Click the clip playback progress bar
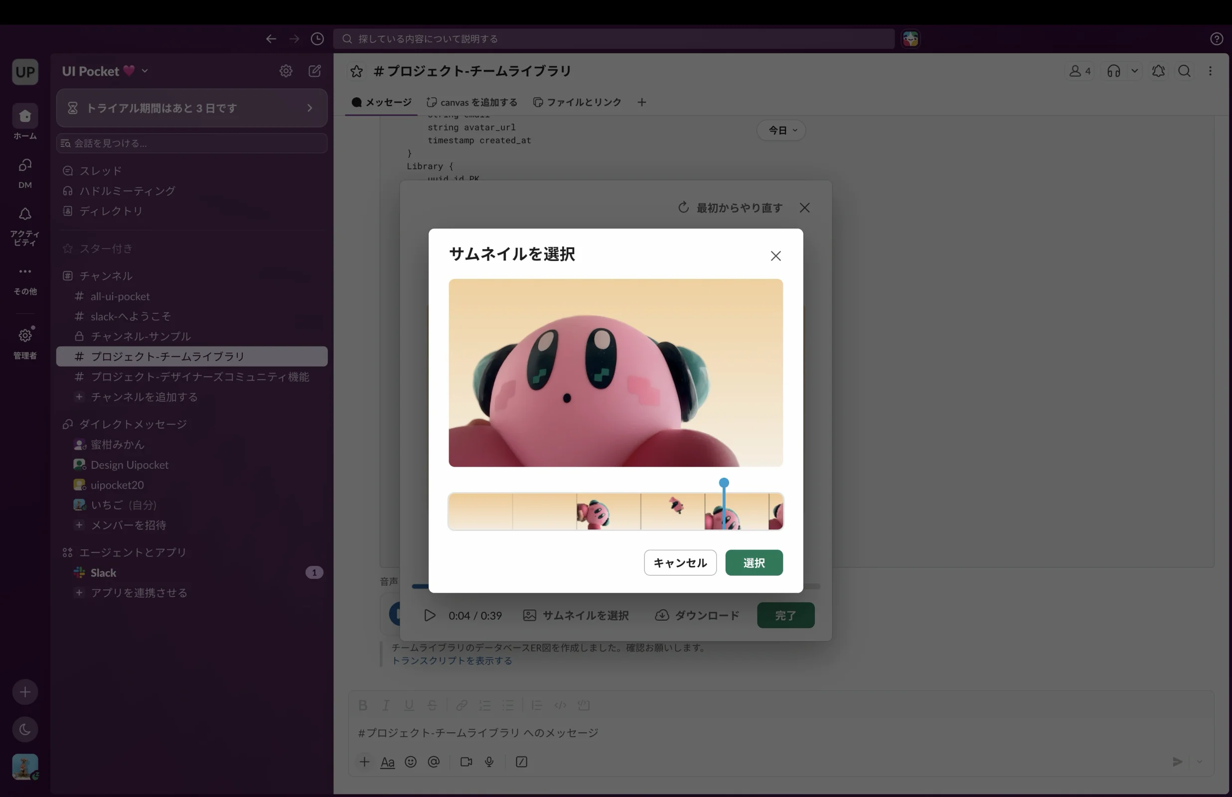The height and width of the screenshot is (797, 1232). click(616, 586)
